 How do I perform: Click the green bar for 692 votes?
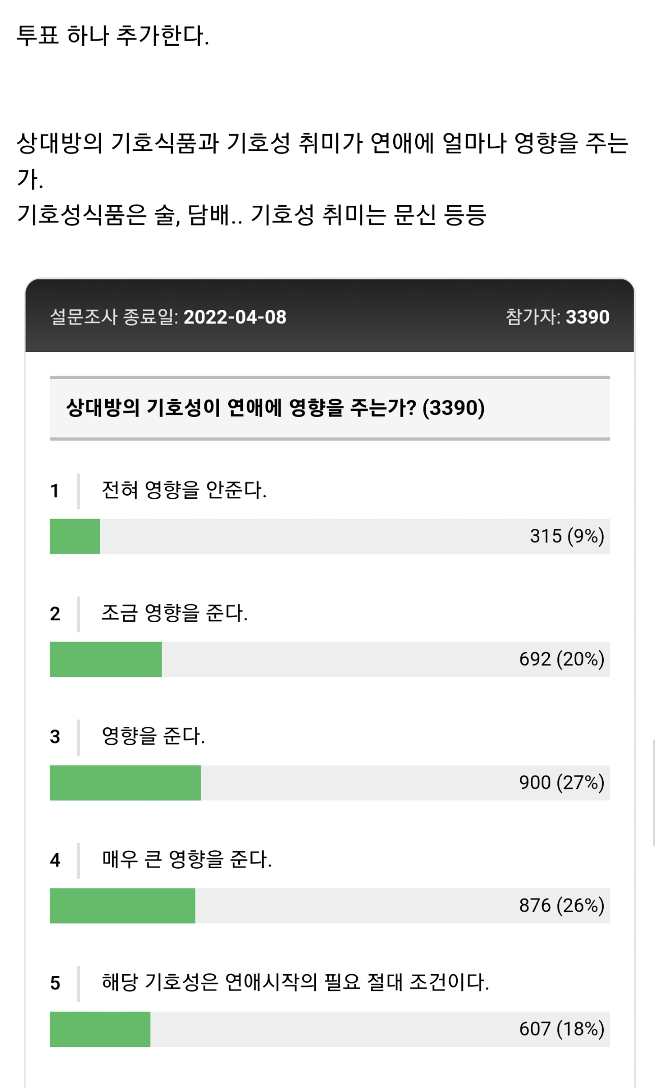click(x=106, y=659)
